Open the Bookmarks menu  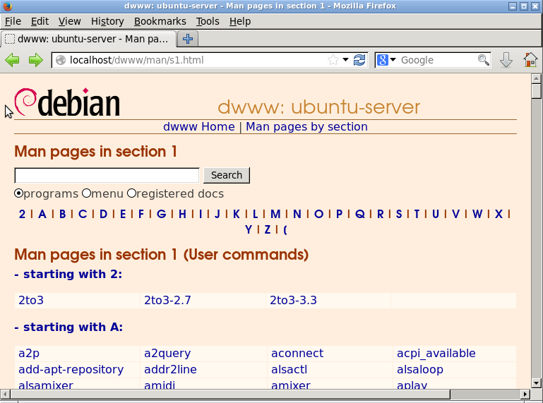tap(160, 21)
